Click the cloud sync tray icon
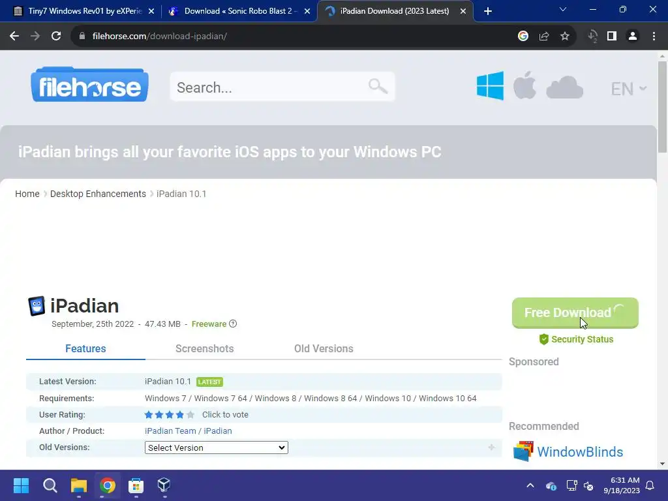Viewport: 668px width, 501px height. [551, 485]
